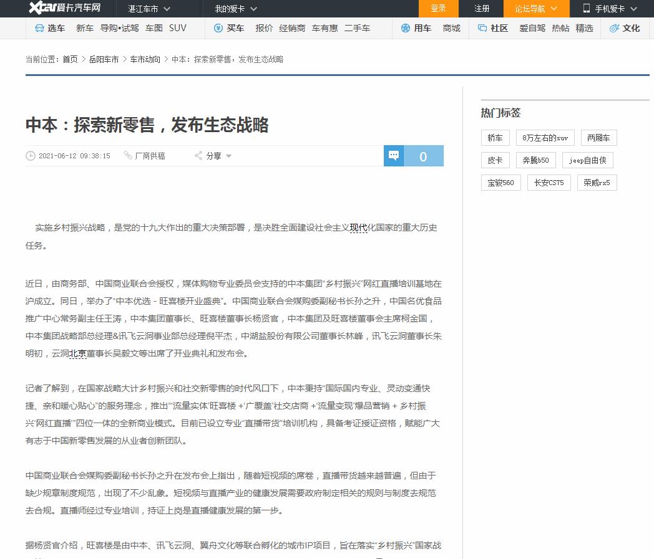Click the yen icon beside 买车

(x=218, y=28)
